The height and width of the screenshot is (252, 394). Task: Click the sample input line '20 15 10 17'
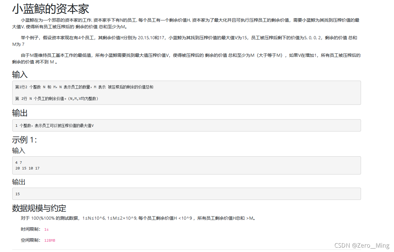(27, 168)
